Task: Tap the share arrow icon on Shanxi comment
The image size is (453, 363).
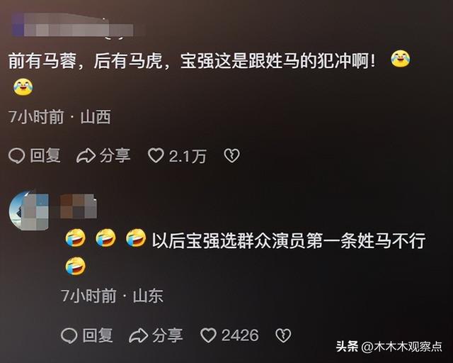Action: [x=86, y=156]
